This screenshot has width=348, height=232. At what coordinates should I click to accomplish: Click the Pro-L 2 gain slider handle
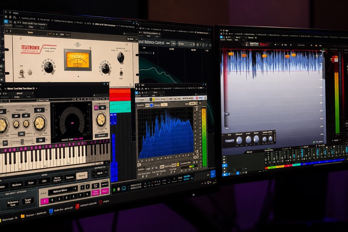tap(226, 114)
